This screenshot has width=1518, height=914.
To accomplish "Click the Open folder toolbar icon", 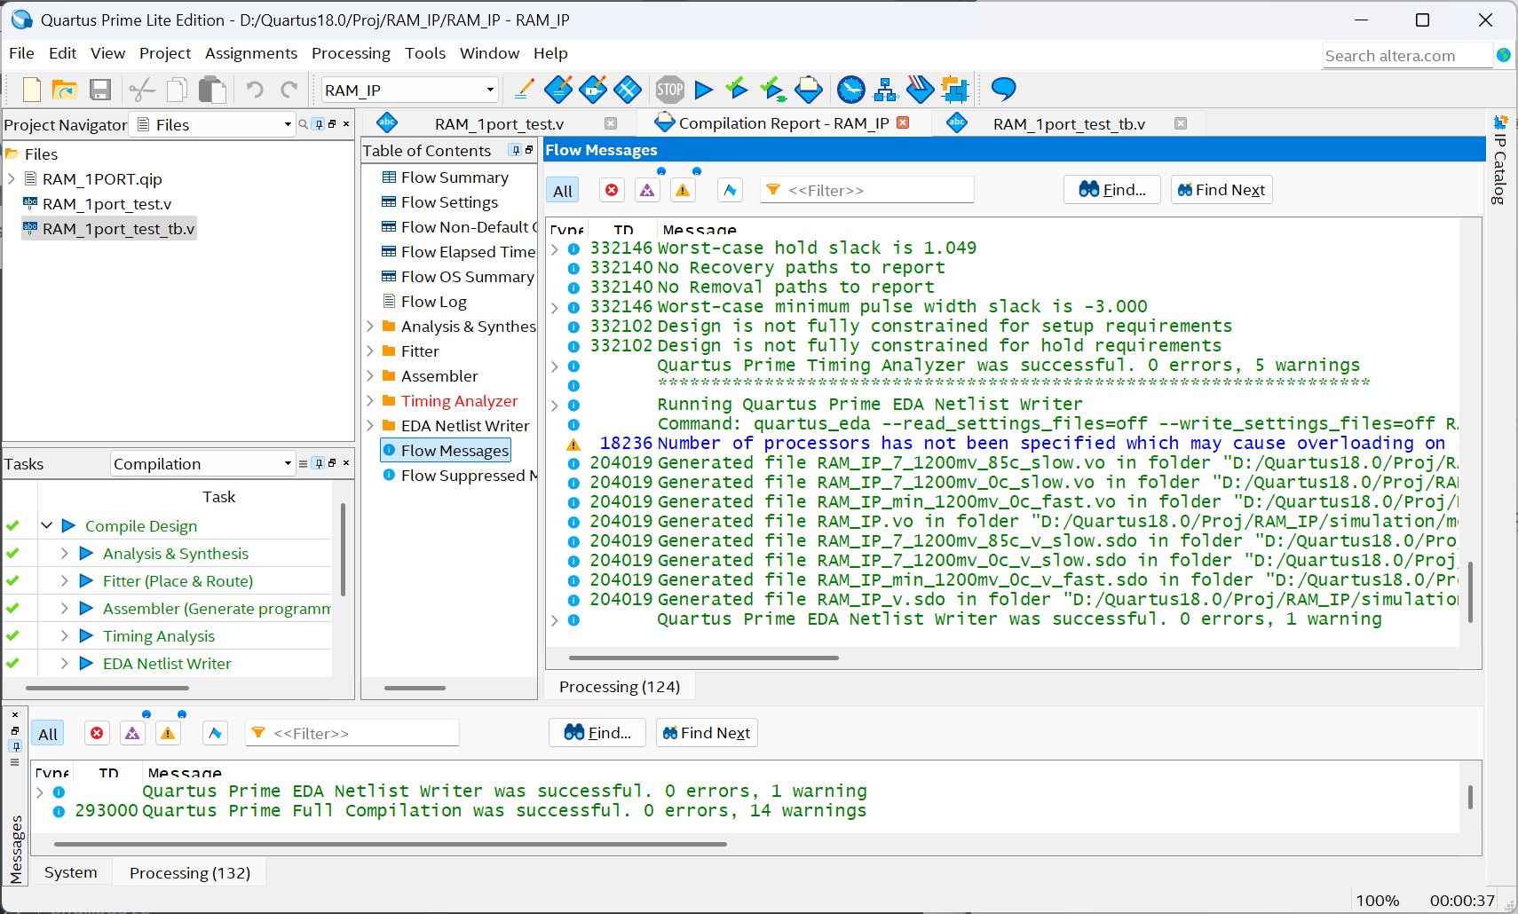I will [65, 90].
